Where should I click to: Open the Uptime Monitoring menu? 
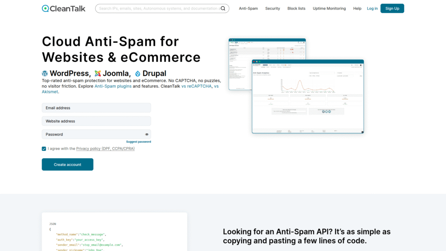click(x=329, y=9)
